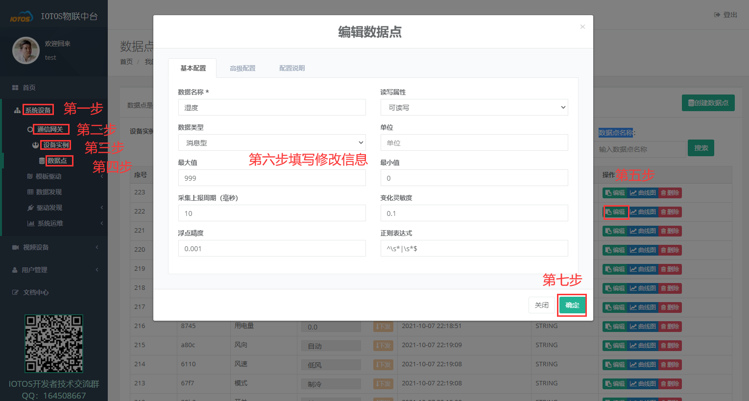Click the green 搜索 search button
This screenshot has height=401, width=749.
pyautogui.click(x=701, y=149)
